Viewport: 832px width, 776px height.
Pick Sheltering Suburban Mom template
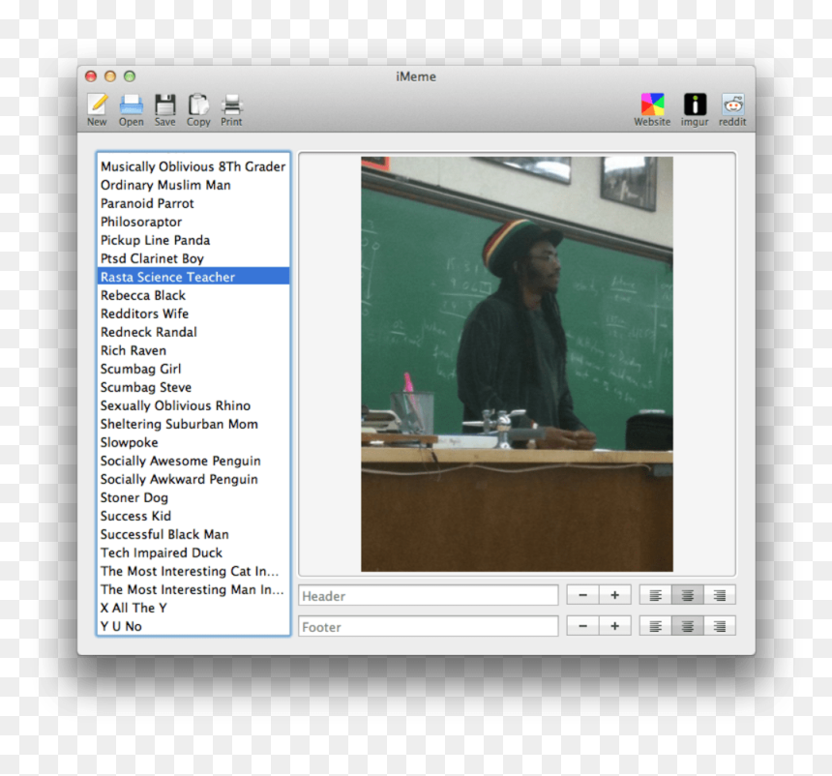coord(193,424)
